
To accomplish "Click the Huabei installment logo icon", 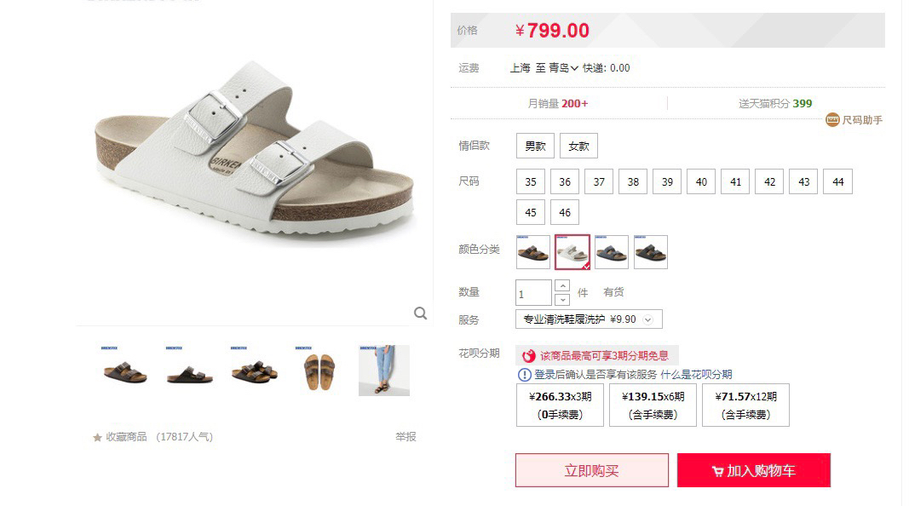I will [x=528, y=356].
